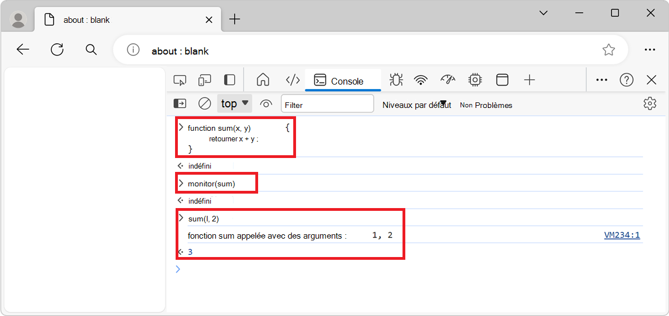Click the about : blank address bar

370,50
